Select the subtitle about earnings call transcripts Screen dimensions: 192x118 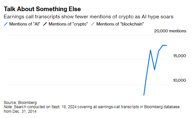[89, 17]
